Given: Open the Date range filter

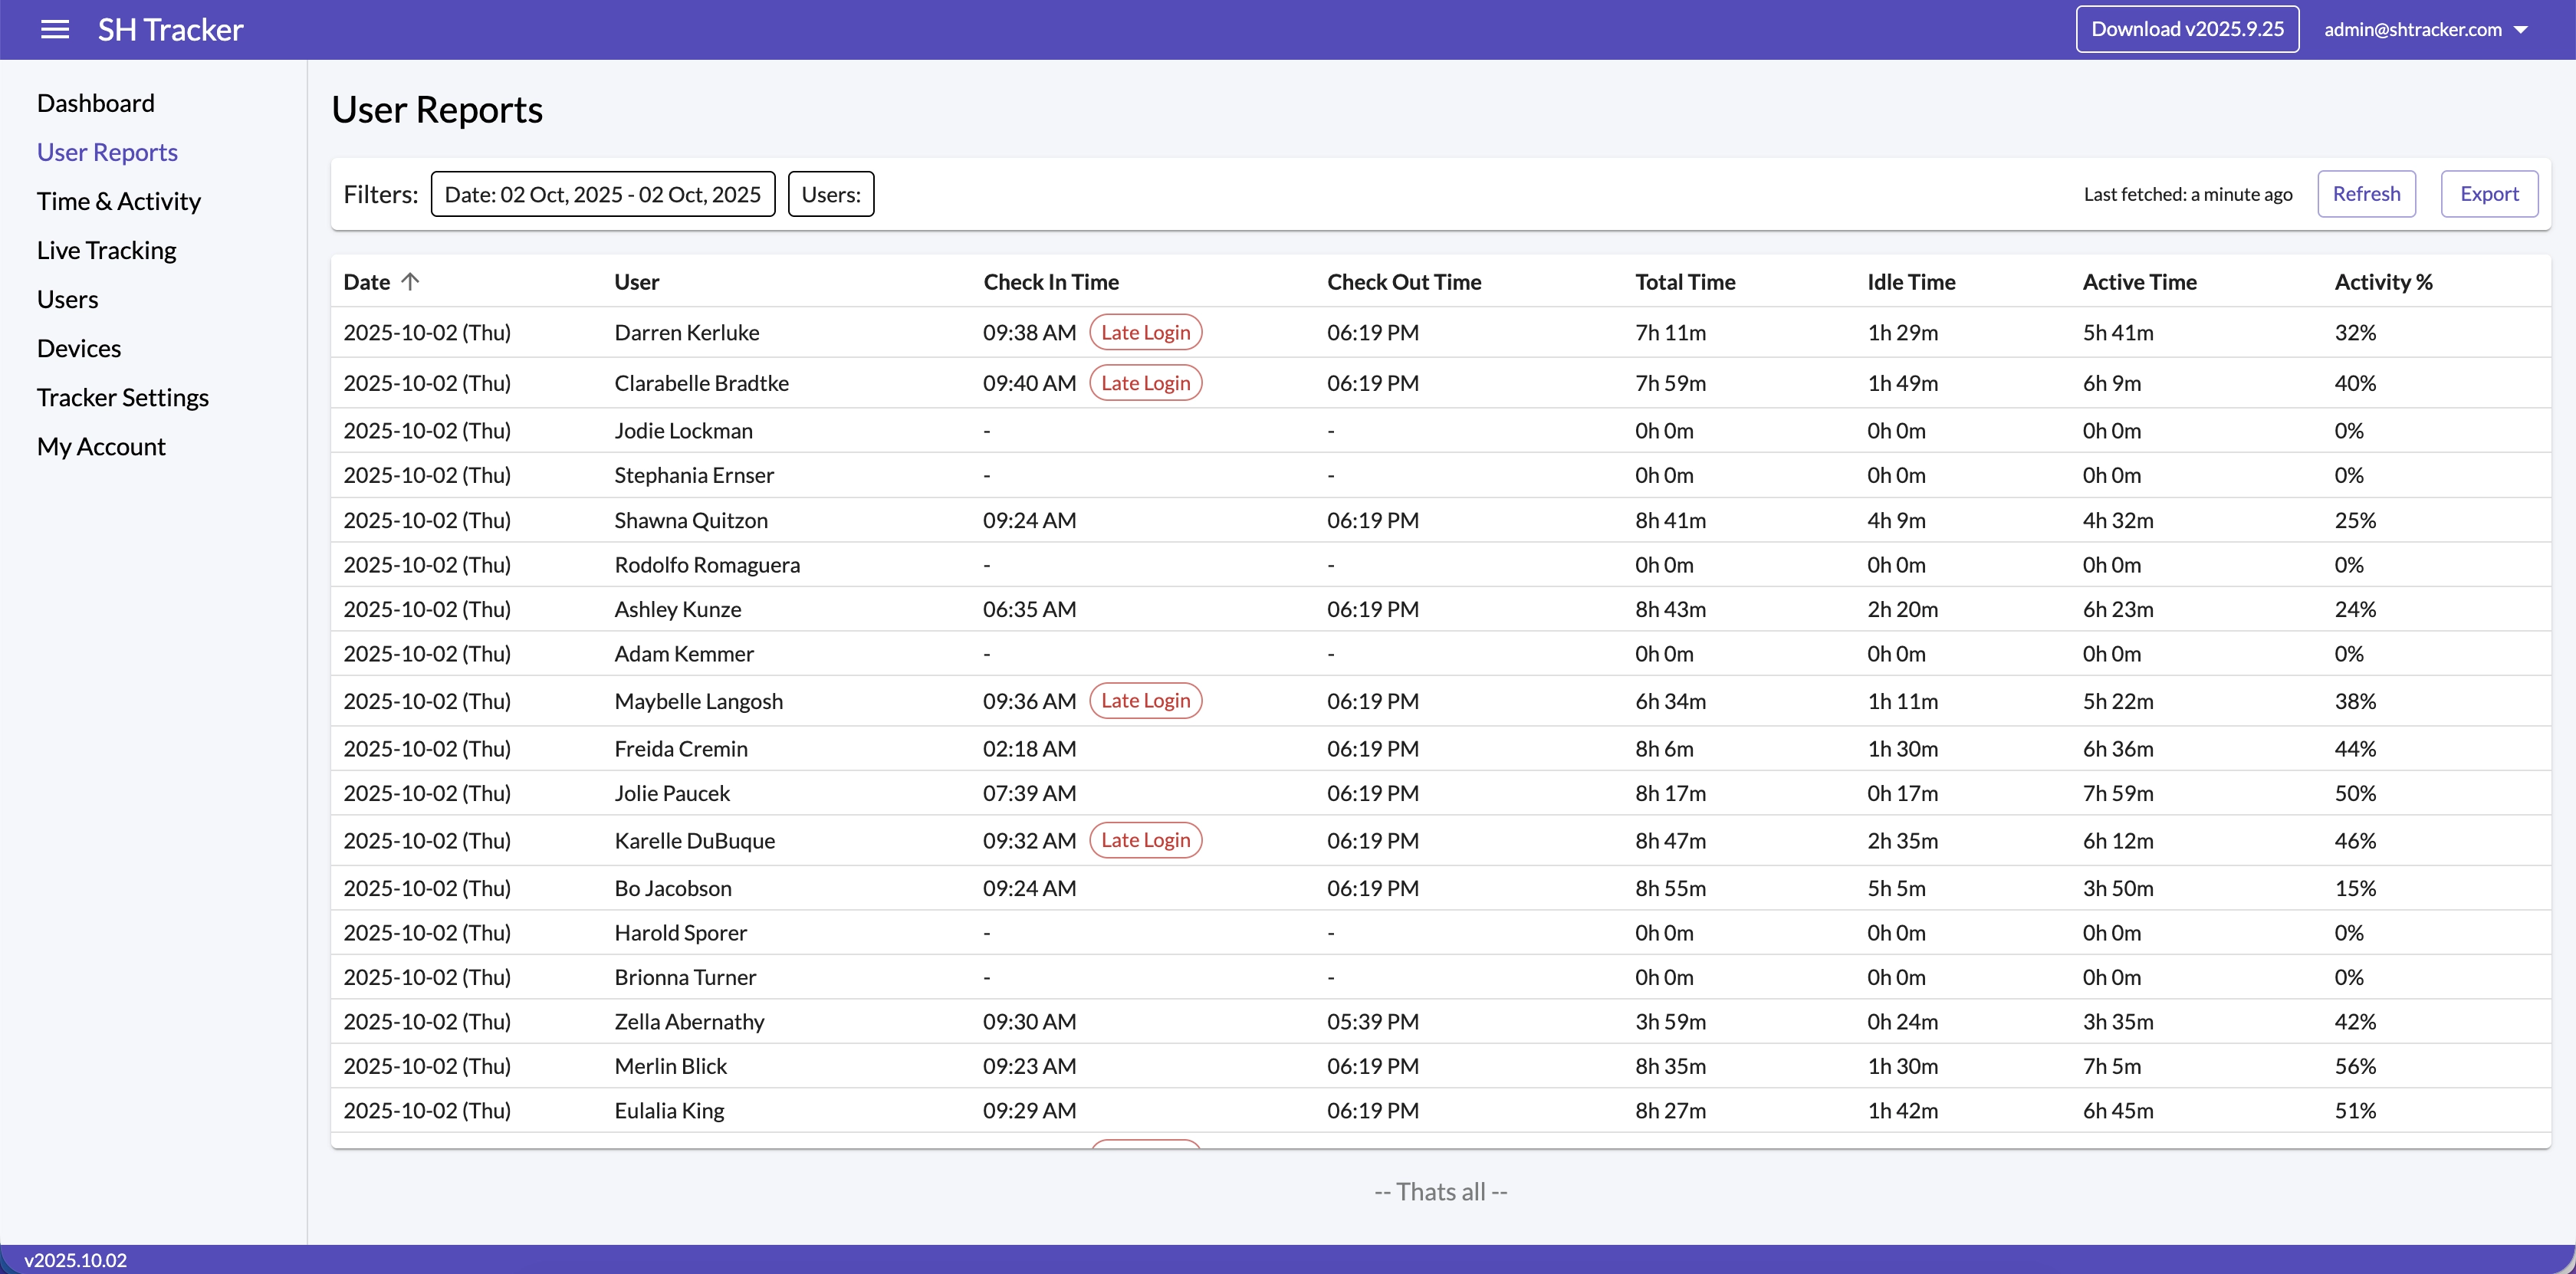Looking at the screenshot, I should [x=602, y=194].
